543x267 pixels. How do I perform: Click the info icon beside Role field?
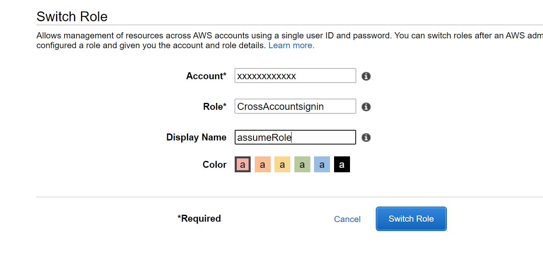tap(366, 107)
